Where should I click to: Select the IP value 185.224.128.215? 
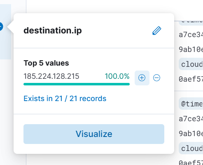[51, 76]
